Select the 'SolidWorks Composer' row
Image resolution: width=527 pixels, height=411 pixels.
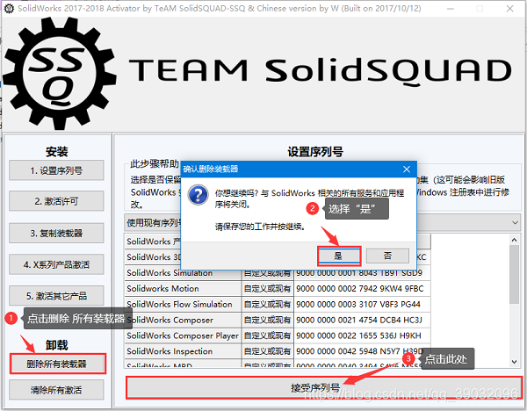coord(278,320)
